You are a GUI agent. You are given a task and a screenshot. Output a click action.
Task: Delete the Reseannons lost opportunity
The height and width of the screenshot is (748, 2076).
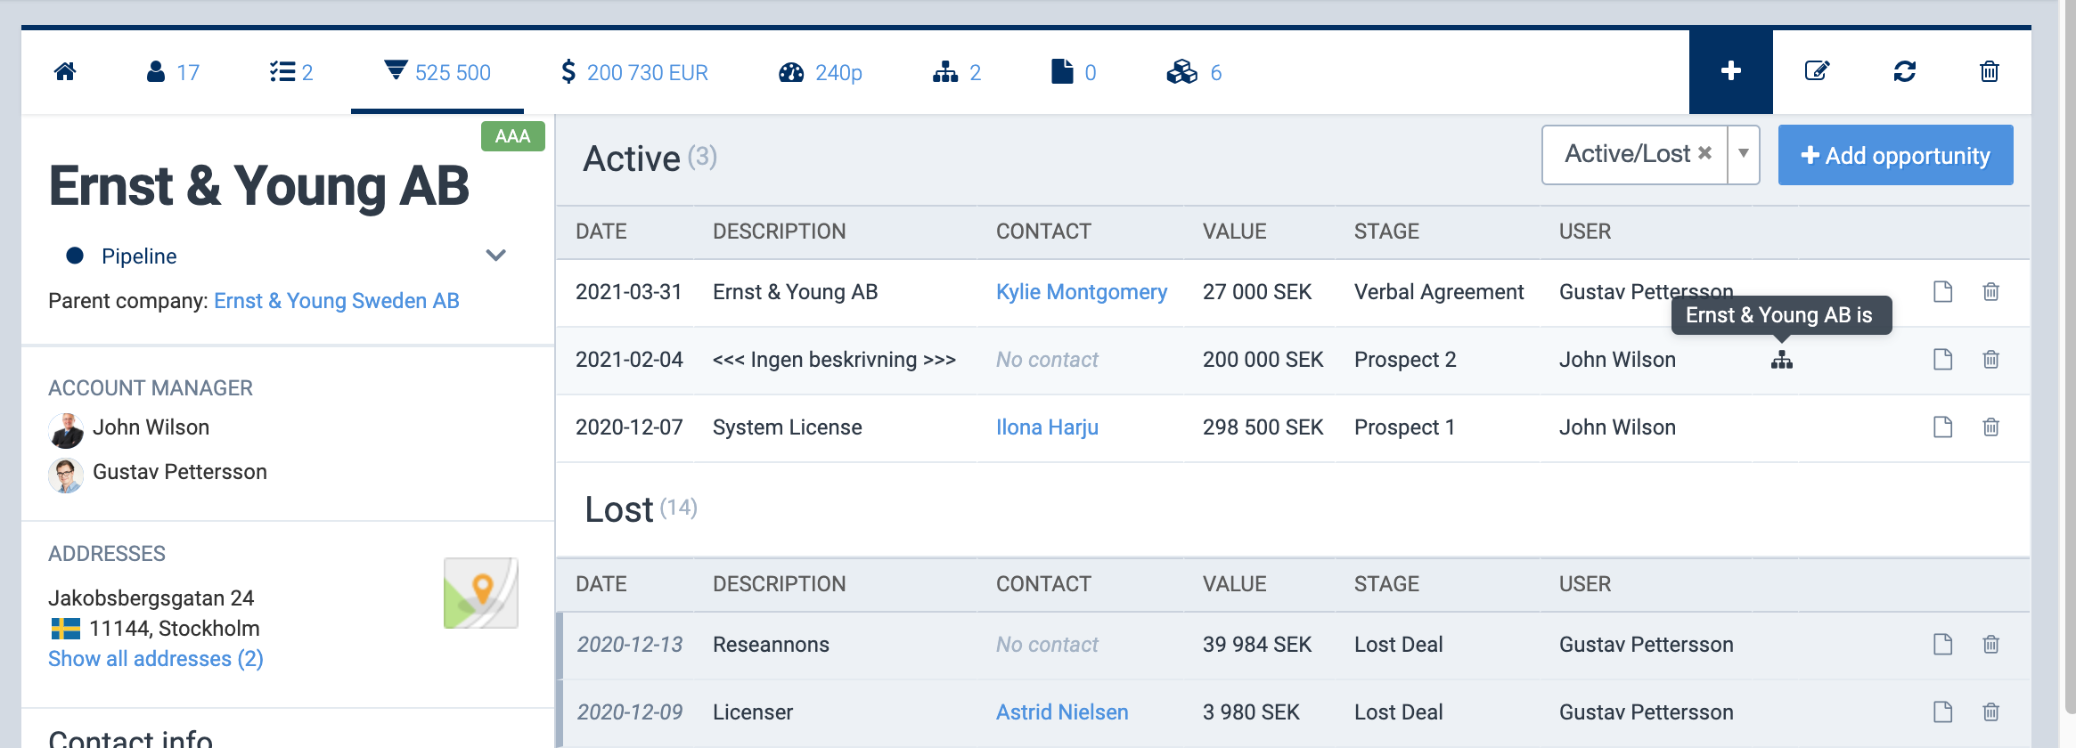(x=1991, y=645)
